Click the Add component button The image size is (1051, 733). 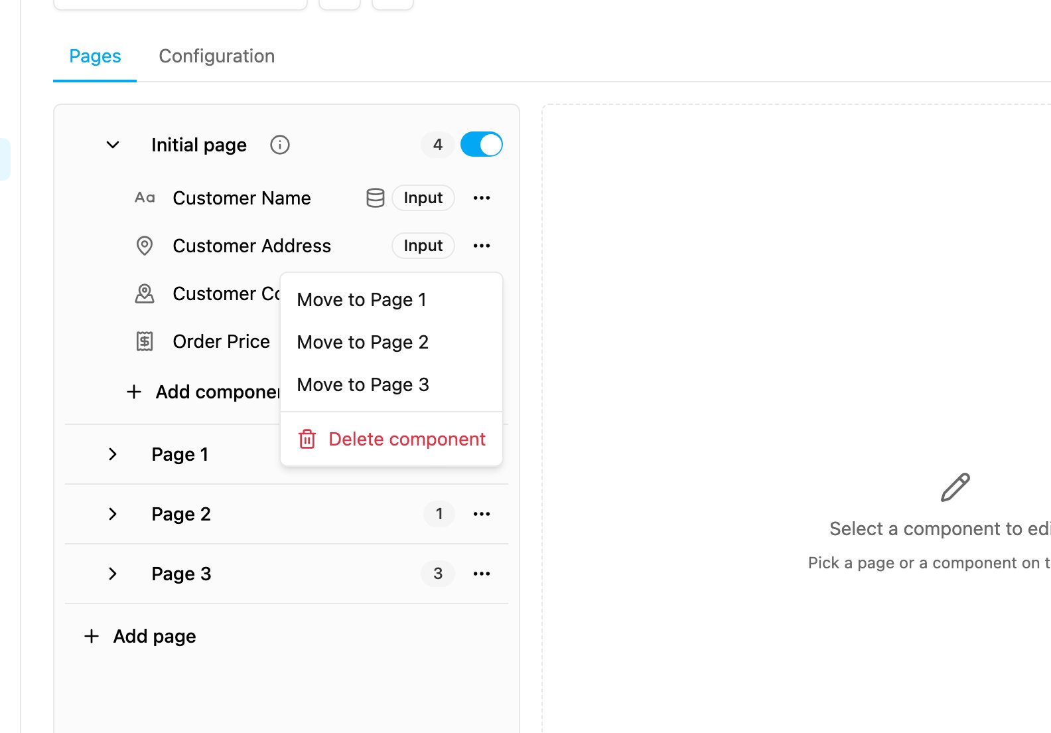[x=204, y=392]
